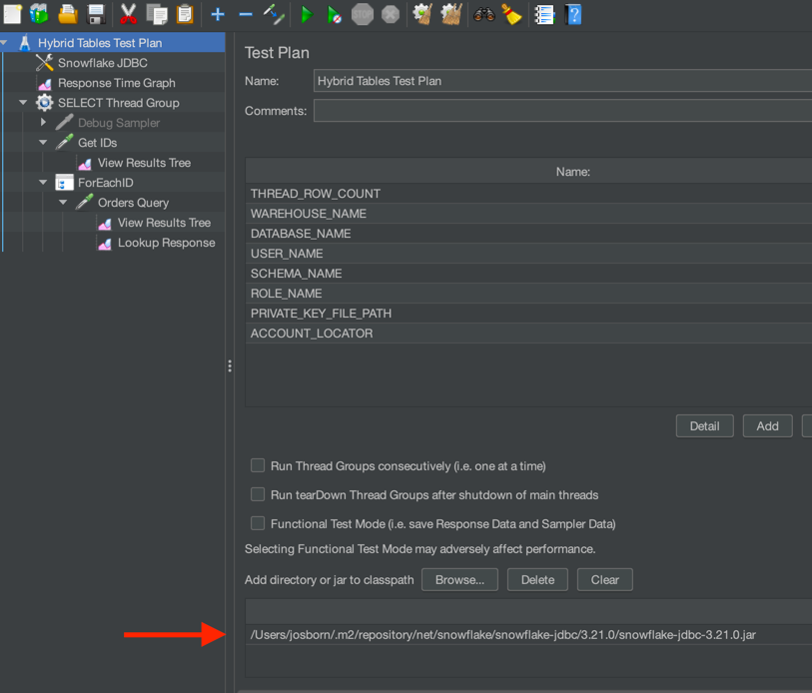Check Run tearDown Thread Groups after shutdown
The width and height of the screenshot is (812, 693).
coord(258,494)
